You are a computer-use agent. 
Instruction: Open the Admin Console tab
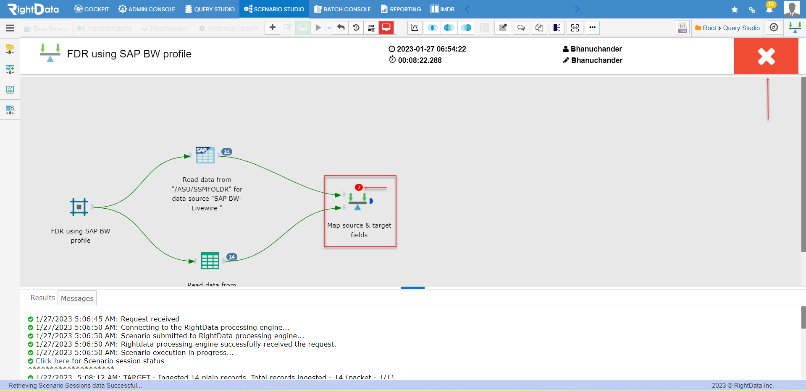147,9
